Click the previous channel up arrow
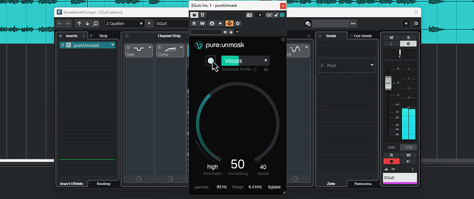Viewport: 474px width, 199px height. tap(79, 23)
